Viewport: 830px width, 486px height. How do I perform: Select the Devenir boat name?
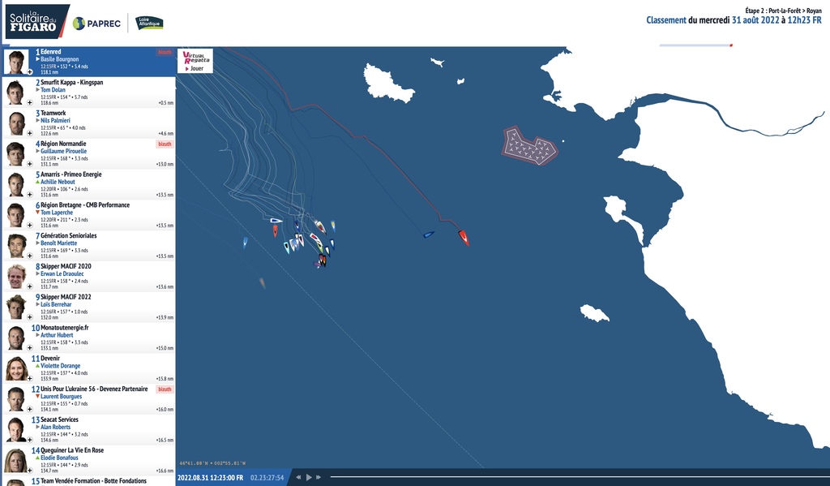click(x=50, y=359)
